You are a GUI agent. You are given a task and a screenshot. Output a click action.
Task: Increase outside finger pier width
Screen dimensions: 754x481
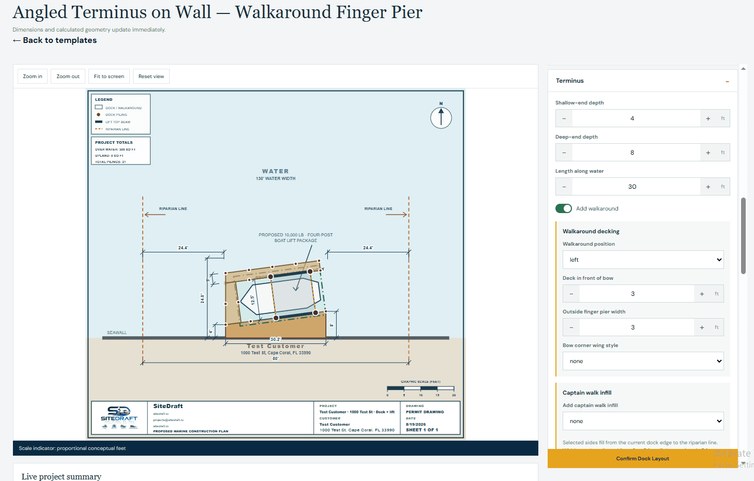pos(702,327)
